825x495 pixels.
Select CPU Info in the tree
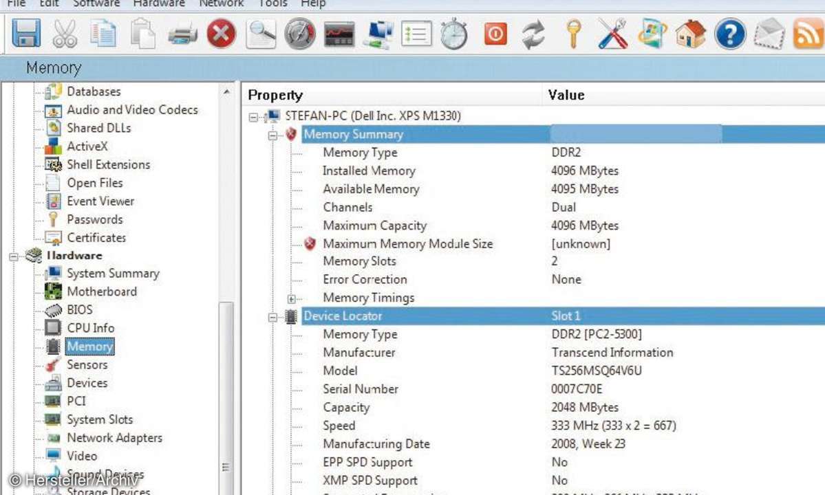(x=91, y=328)
